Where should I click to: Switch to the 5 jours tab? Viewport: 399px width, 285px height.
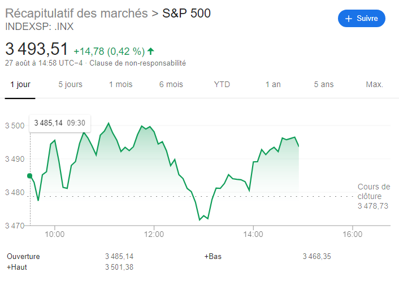click(x=70, y=84)
